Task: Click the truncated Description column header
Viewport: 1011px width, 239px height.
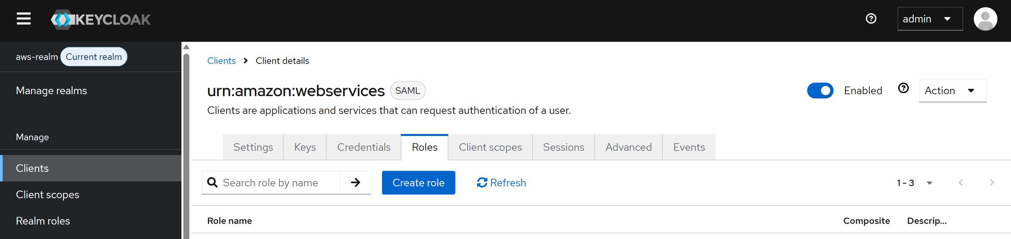Action: coord(927,221)
